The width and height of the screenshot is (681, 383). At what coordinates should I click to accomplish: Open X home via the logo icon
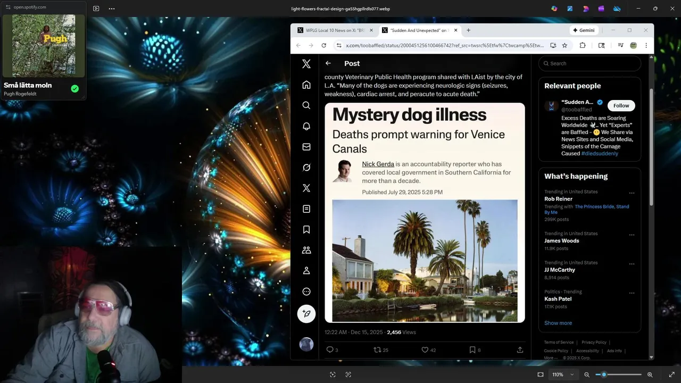click(306, 64)
